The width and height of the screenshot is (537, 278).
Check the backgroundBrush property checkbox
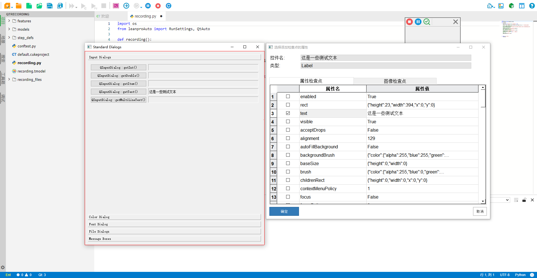click(288, 155)
